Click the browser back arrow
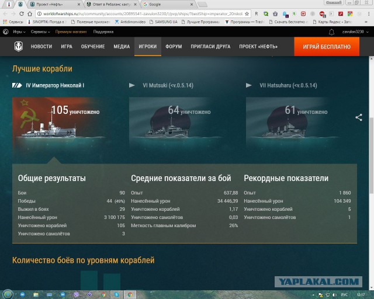 pos(5,14)
